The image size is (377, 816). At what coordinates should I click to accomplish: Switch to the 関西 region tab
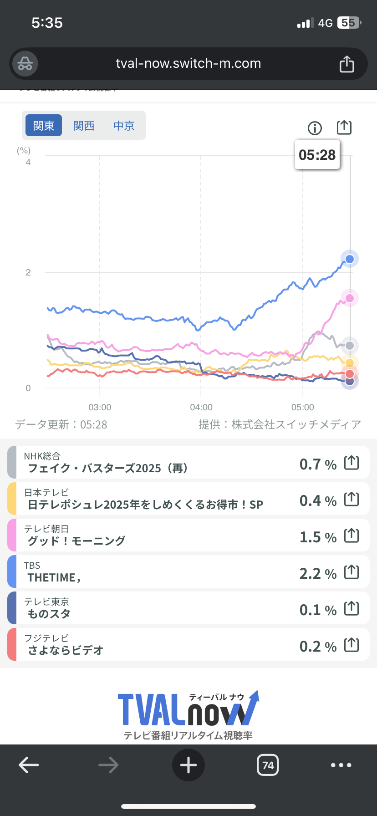tap(84, 126)
